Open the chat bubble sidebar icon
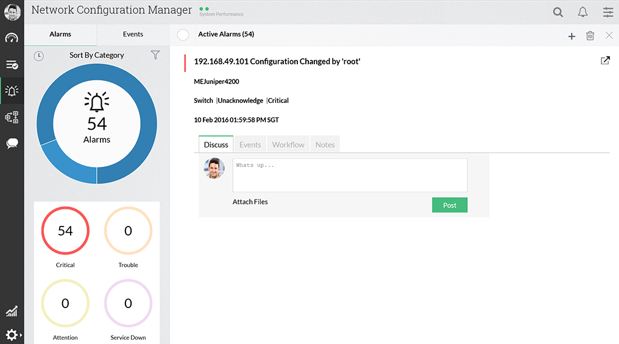 (x=12, y=144)
